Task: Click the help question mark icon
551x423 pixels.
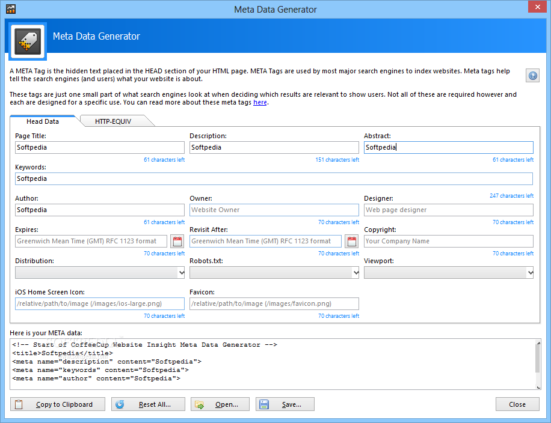Action: point(532,76)
